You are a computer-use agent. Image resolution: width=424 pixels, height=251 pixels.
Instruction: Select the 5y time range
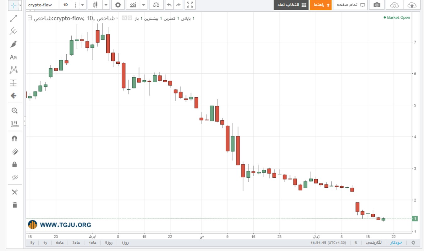coord(32,243)
